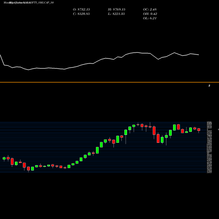The height and width of the screenshot is (219, 219).
Task: Click the OC: 2.48 reading
Action: tap(150, 10)
